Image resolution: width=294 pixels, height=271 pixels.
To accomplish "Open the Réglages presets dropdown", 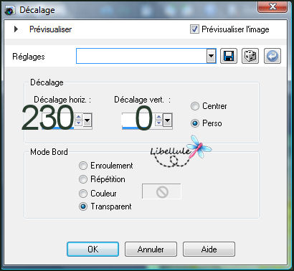I will [x=211, y=56].
